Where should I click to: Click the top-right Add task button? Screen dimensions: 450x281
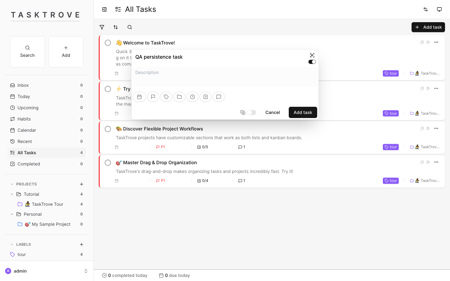(x=428, y=27)
